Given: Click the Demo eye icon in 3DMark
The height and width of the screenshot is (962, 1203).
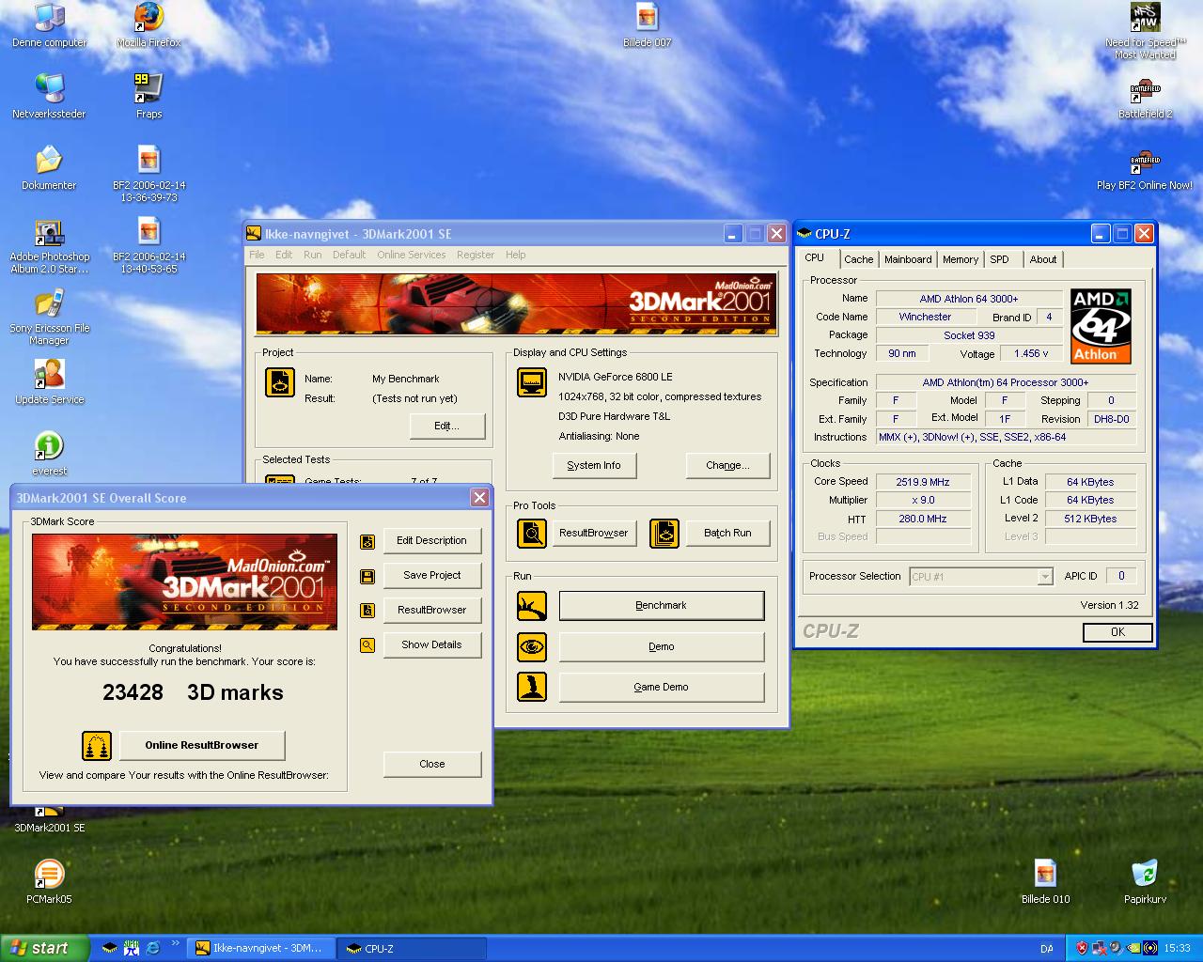Looking at the screenshot, I should point(532,647).
